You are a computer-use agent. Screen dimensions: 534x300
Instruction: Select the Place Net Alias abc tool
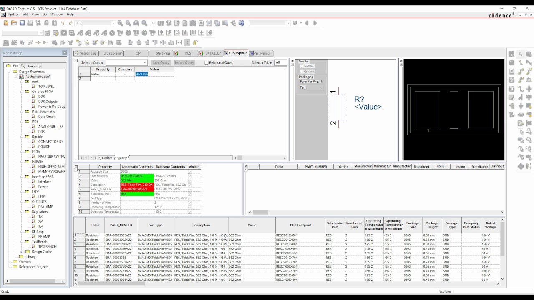point(529,80)
